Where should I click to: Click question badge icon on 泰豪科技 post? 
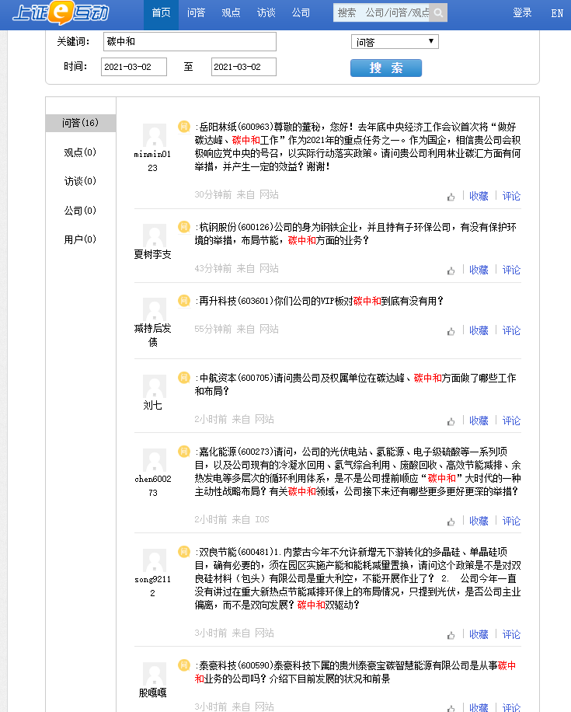pyautogui.click(x=184, y=665)
